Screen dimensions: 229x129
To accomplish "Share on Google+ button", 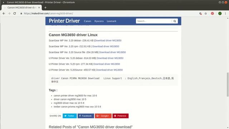I will [103, 116].
